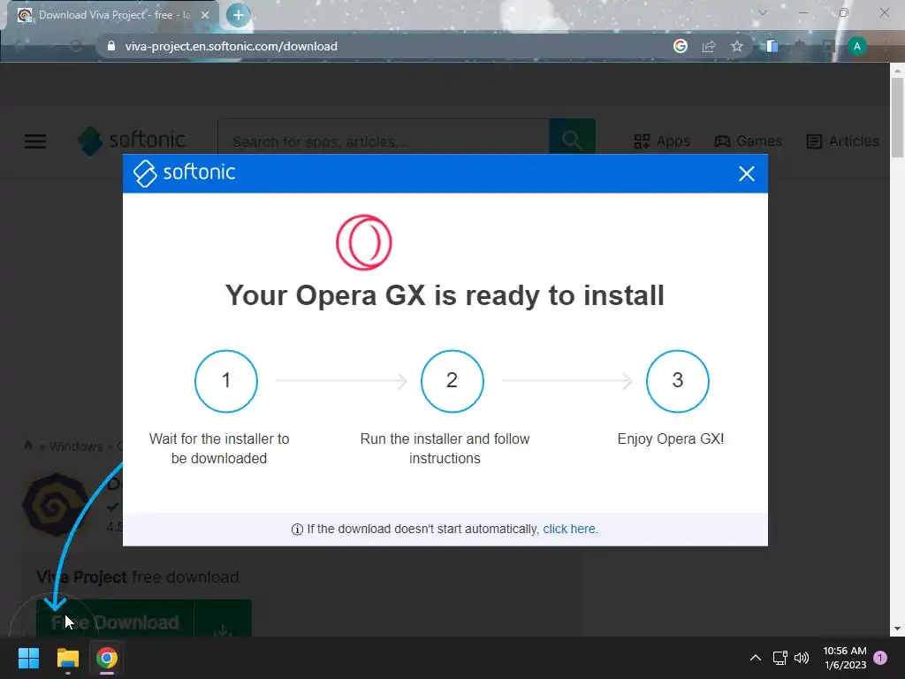Click the page vertical scrollbar
This screenshot has height=679, width=905.
(896, 118)
